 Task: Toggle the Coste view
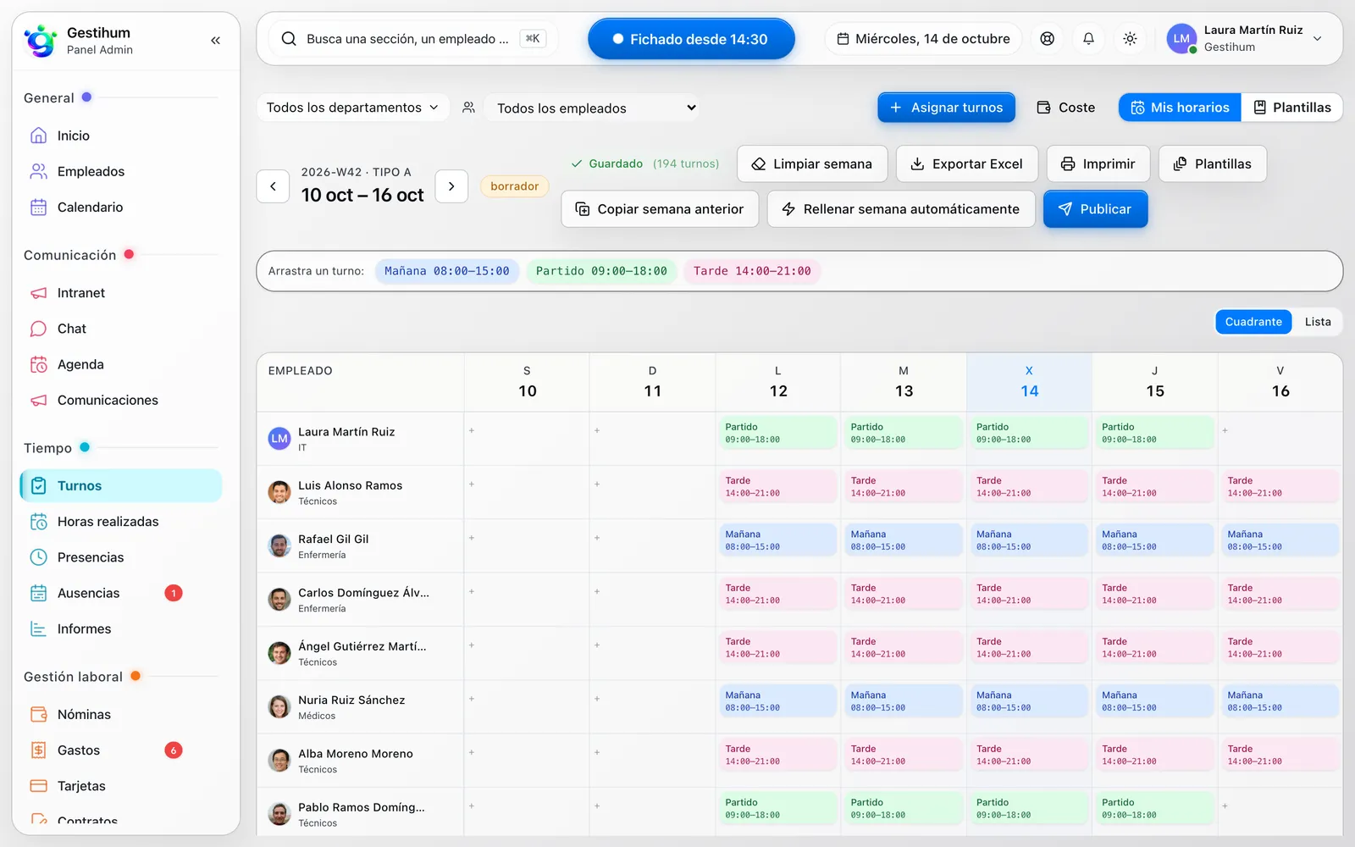1066,108
